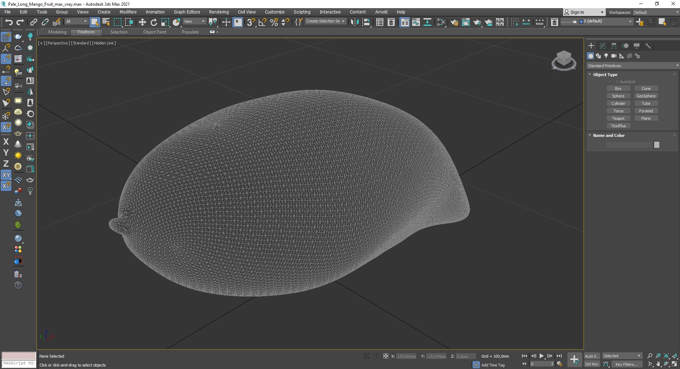Open the Rendering menu
The width and height of the screenshot is (680, 369).
219,12
